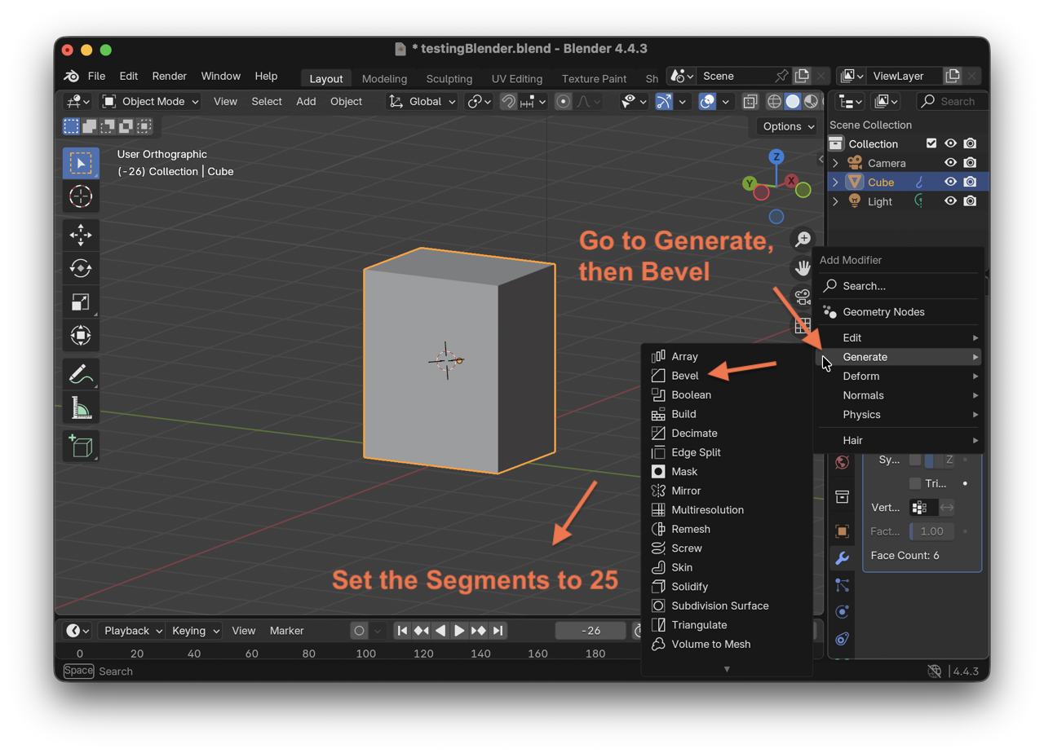Hide the Light object in the viewport
Viewport: 1044px width, 753px height.
[x=950, y=201]
